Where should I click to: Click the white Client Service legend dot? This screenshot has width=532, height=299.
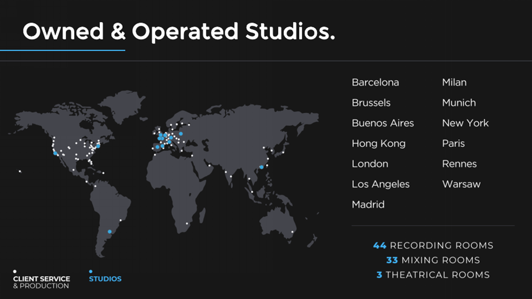15,271
